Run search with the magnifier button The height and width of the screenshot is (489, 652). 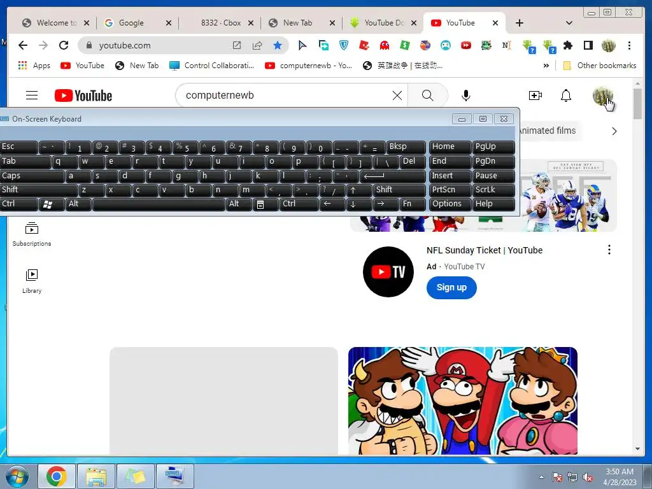[427, 96]
